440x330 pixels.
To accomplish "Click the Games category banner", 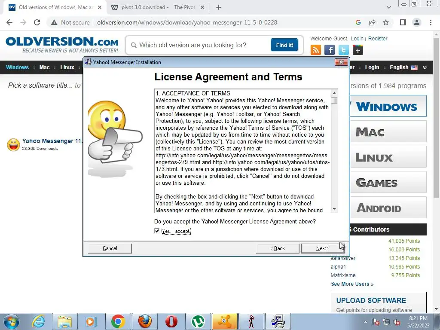I will 388,182.
